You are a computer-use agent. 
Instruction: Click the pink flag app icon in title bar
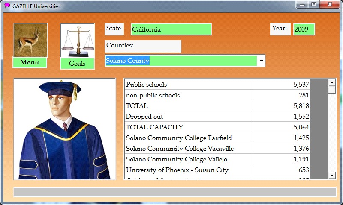pyautogui.click(x=7, y=6)
